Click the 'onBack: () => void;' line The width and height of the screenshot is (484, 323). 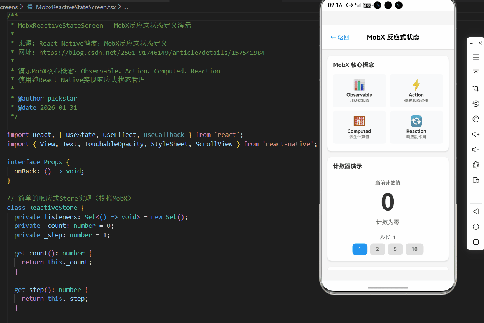pyautogui.click(x=49, y=171)
